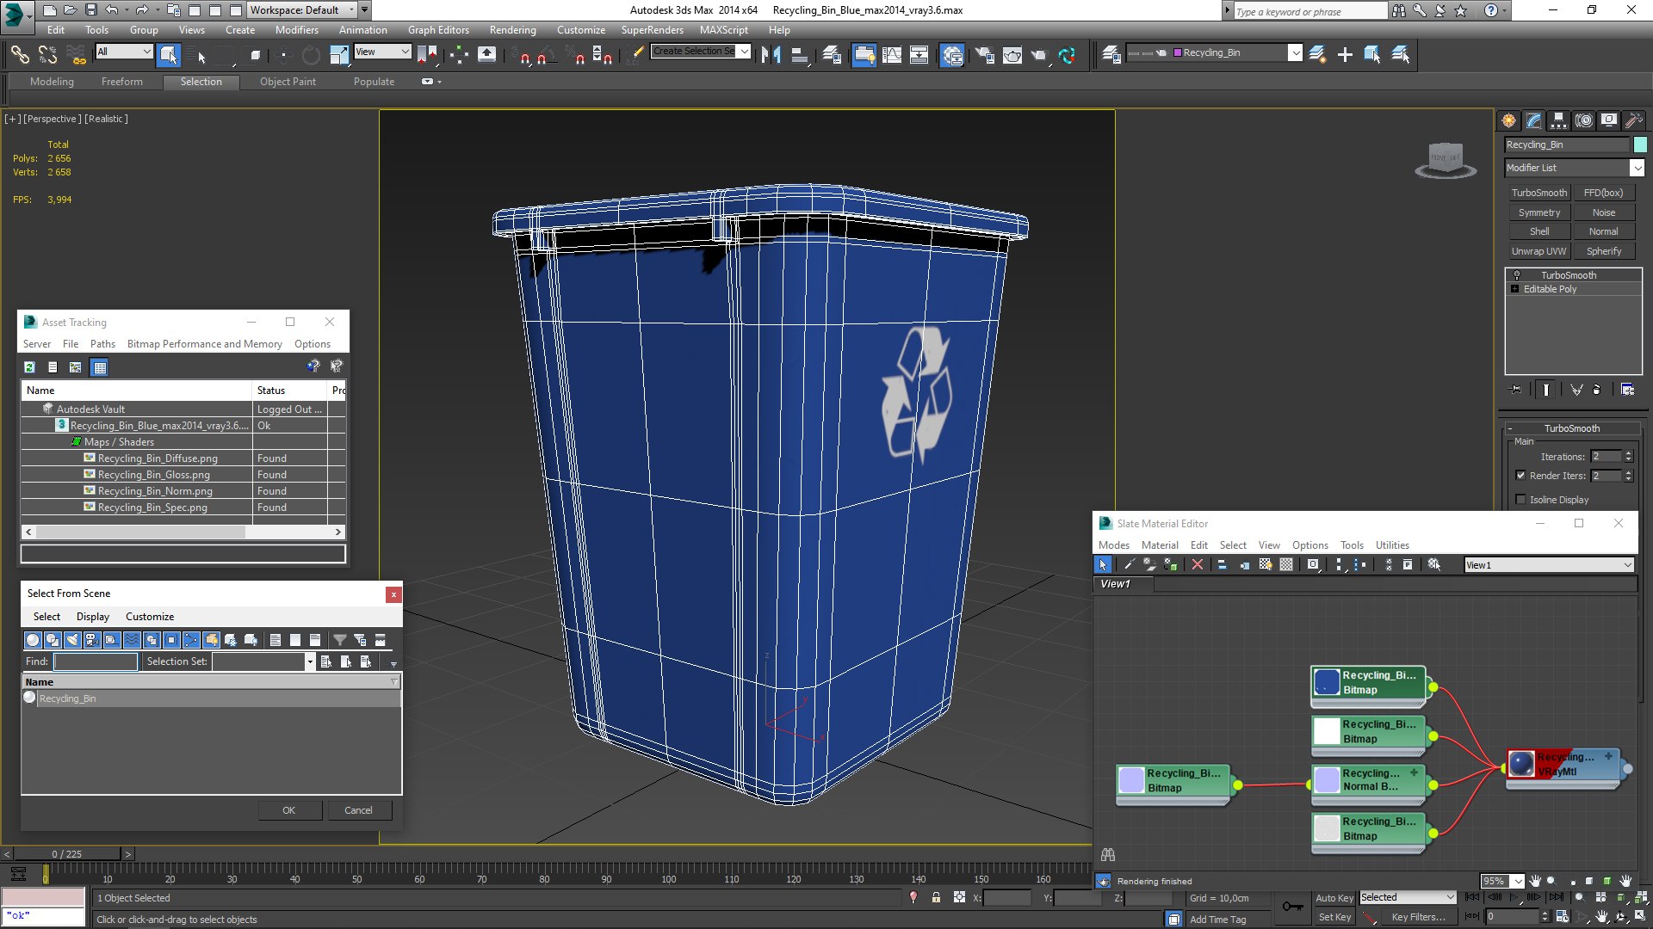Toggle Set Key mode button
The height and width of the screenshot is (929, 1653).
pos(1334,918)
